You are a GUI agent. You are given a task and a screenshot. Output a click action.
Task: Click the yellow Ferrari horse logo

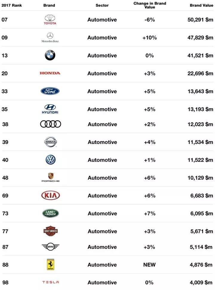pyautogui.click(x=50, y=265)
